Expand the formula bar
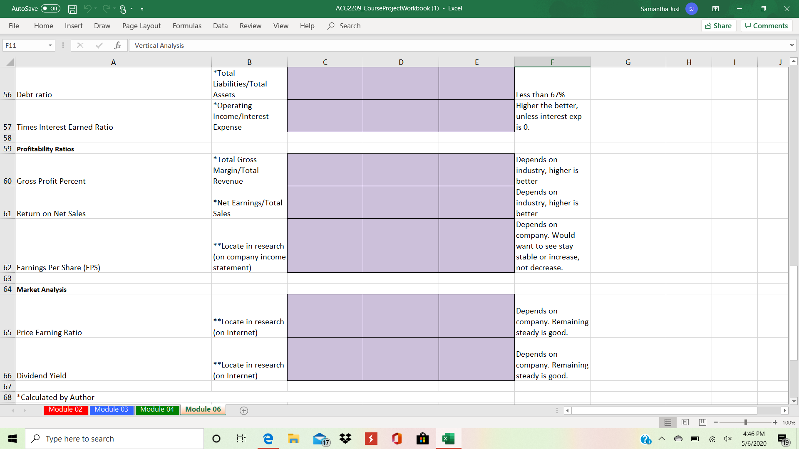799x449 pixels. [792, 45]
